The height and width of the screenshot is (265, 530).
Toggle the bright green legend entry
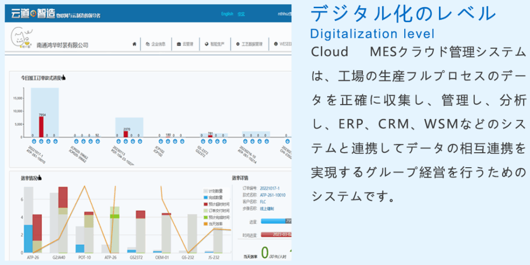[216, 217]
